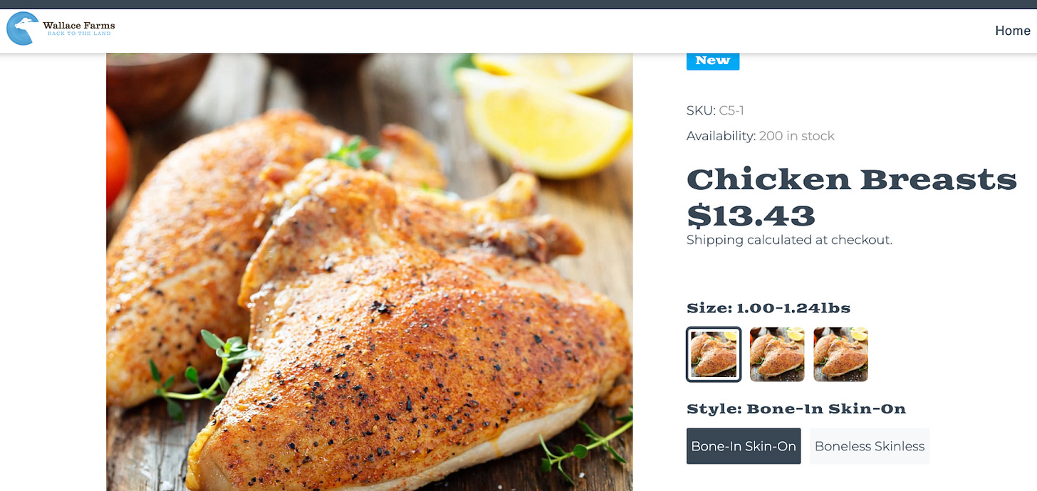Click the Back to the Land tagline
Viewport: 1037px width, 491px height.
pos(80,33)
